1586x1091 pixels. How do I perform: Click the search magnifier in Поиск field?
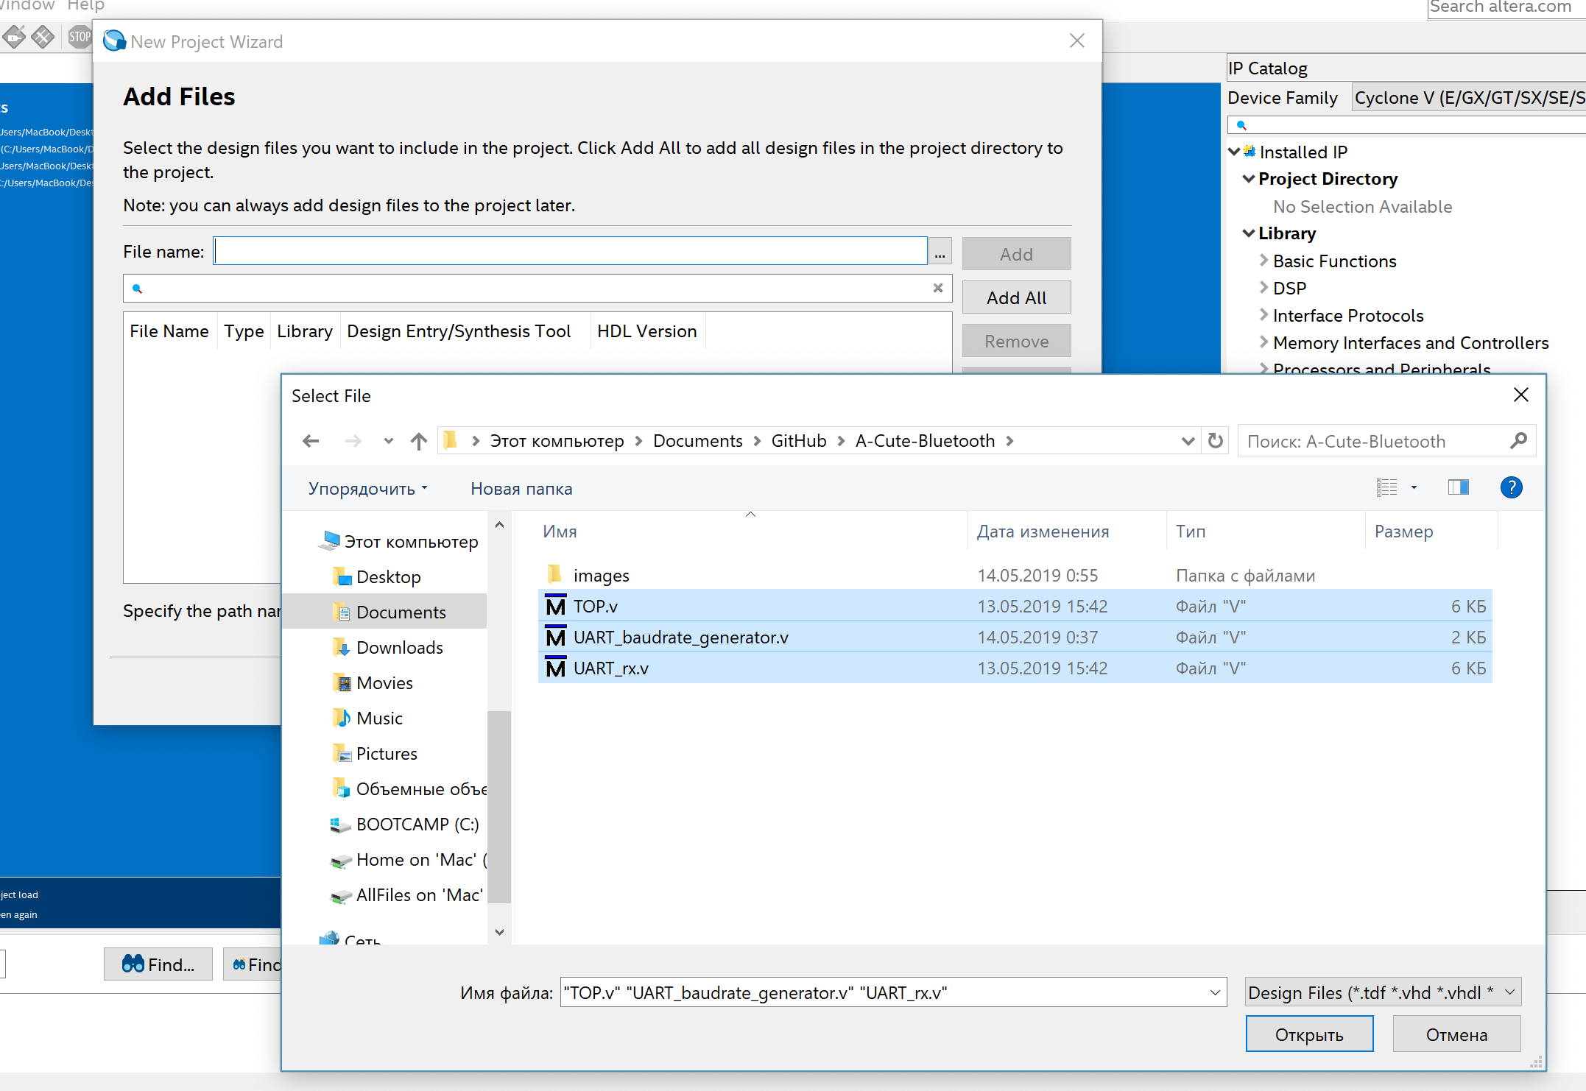[1518, 441]
